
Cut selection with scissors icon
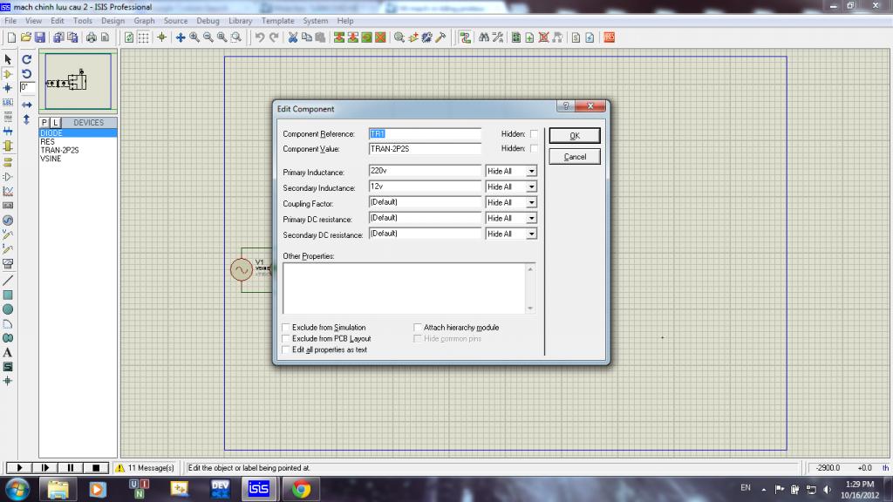[x=293, y=37]
